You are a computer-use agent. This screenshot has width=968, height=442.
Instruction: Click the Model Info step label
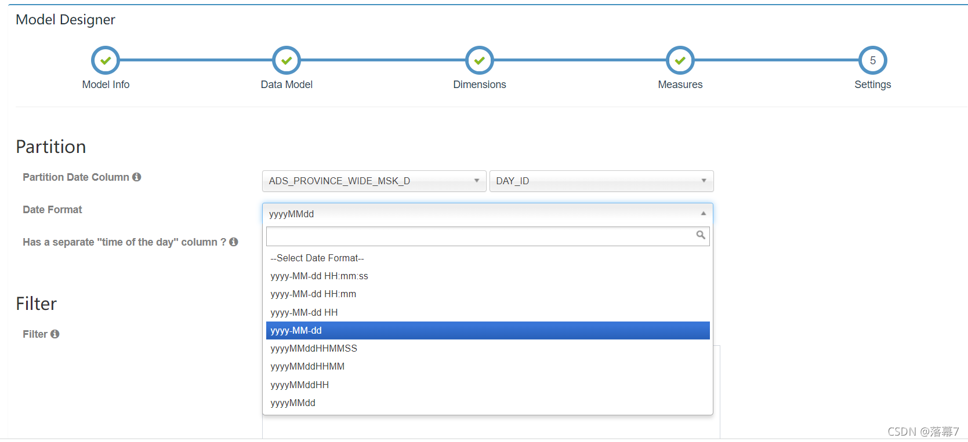click(x=106, y=85)
